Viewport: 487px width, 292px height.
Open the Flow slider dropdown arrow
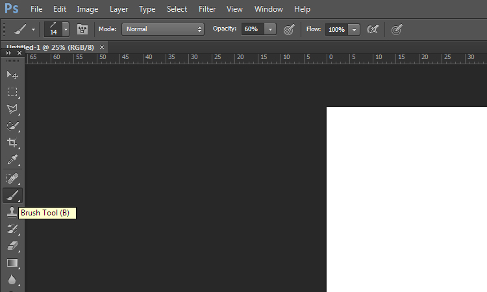(x=354, y=29)
